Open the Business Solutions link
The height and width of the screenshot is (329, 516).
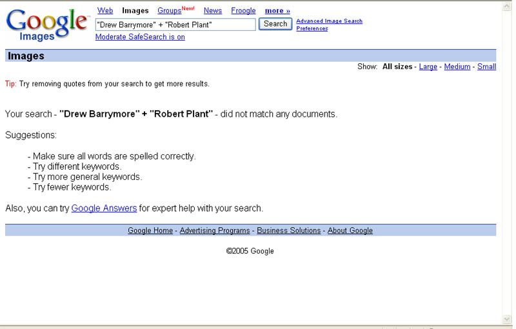[288, 230]
